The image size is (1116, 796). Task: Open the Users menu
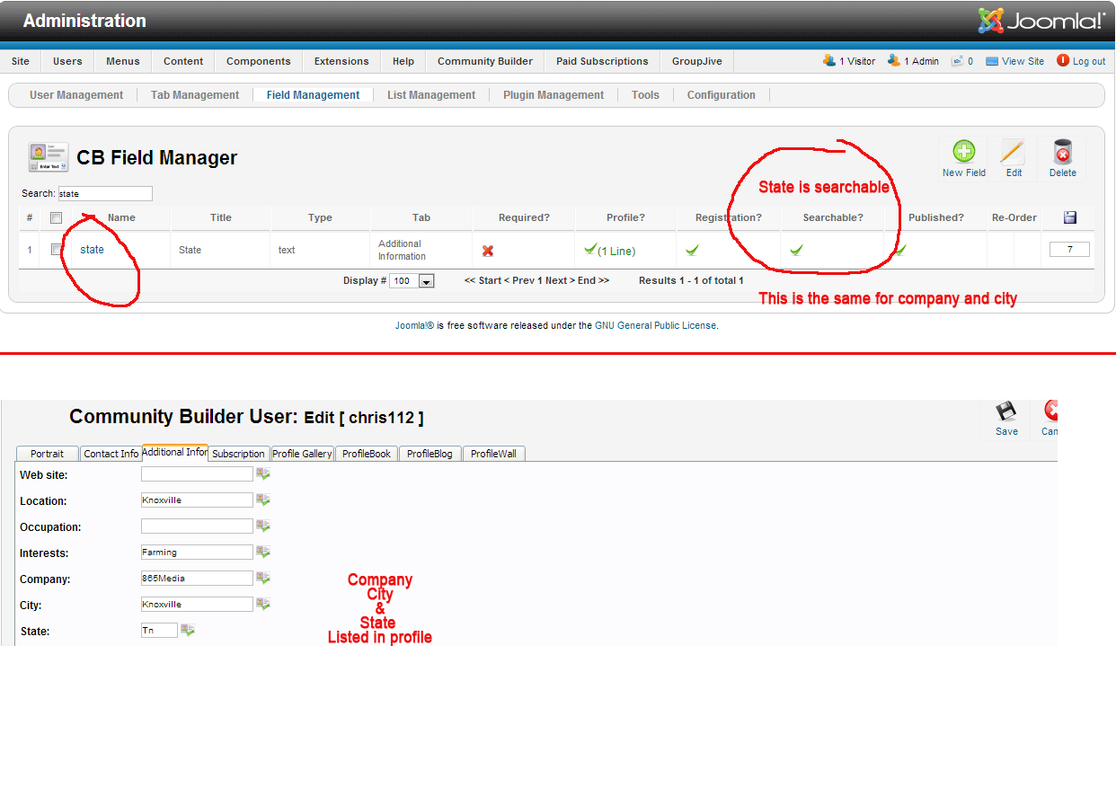tap(67, 61)
